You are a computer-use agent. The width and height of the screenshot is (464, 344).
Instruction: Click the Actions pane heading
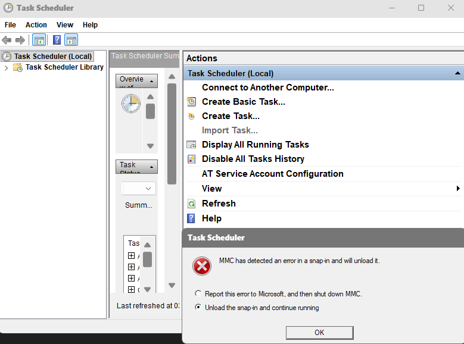[202, 58]
